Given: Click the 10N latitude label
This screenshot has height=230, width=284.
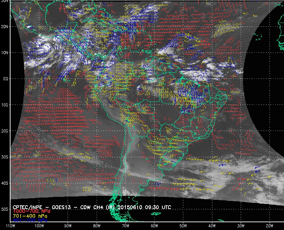Looking at the screenshot, I should tap(4, 53).
